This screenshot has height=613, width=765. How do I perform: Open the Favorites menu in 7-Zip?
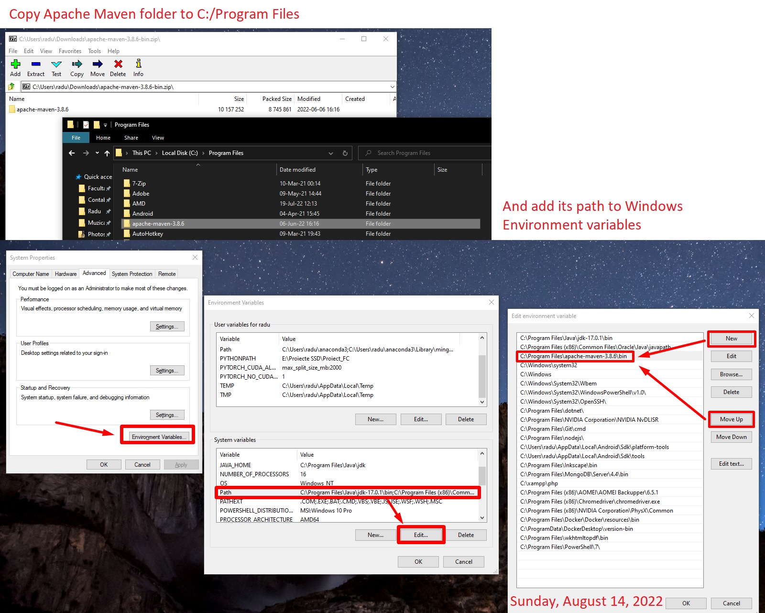70,51
